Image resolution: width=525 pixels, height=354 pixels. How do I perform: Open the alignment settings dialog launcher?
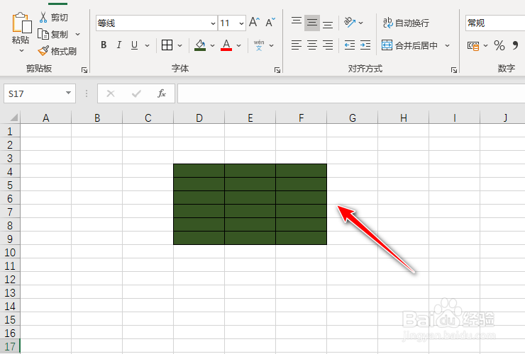pos(453,70)
